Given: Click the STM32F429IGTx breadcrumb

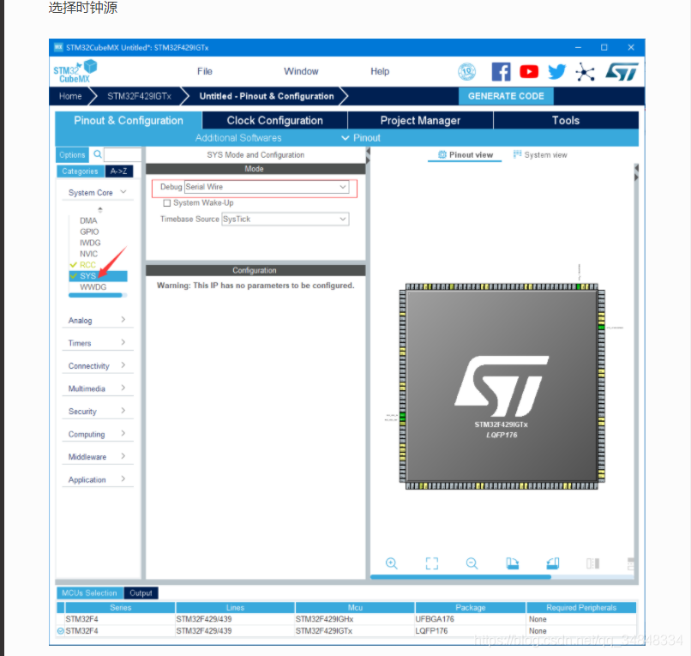Looking at the screenshot, I should coord(139,96).
